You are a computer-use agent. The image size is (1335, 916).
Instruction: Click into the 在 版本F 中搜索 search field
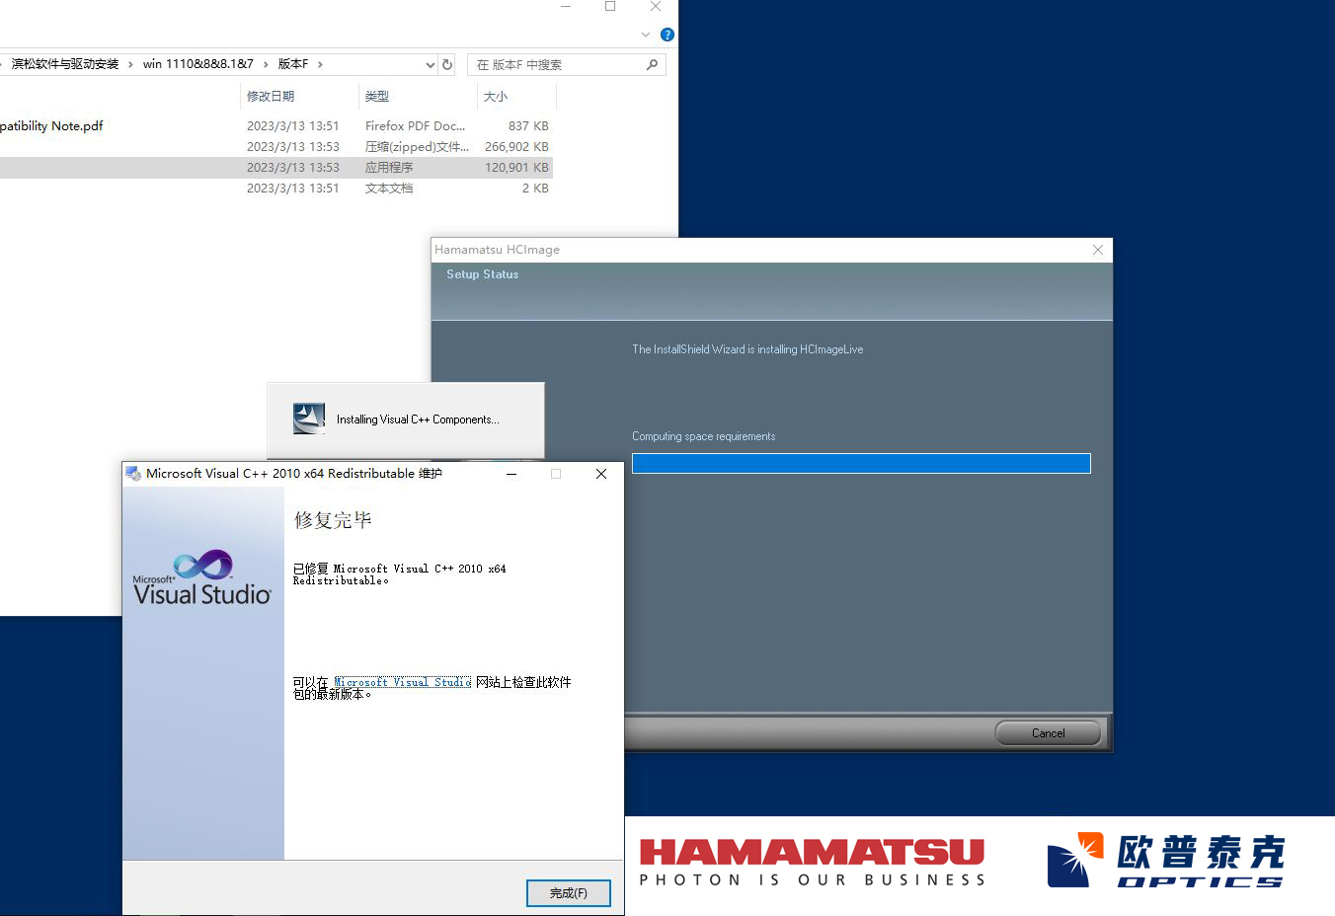pos(553,64)
